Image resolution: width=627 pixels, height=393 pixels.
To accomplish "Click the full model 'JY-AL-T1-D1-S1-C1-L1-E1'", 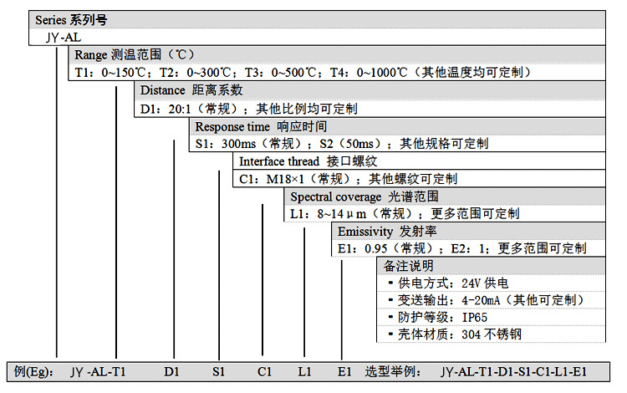I will (x=514, y=372).
